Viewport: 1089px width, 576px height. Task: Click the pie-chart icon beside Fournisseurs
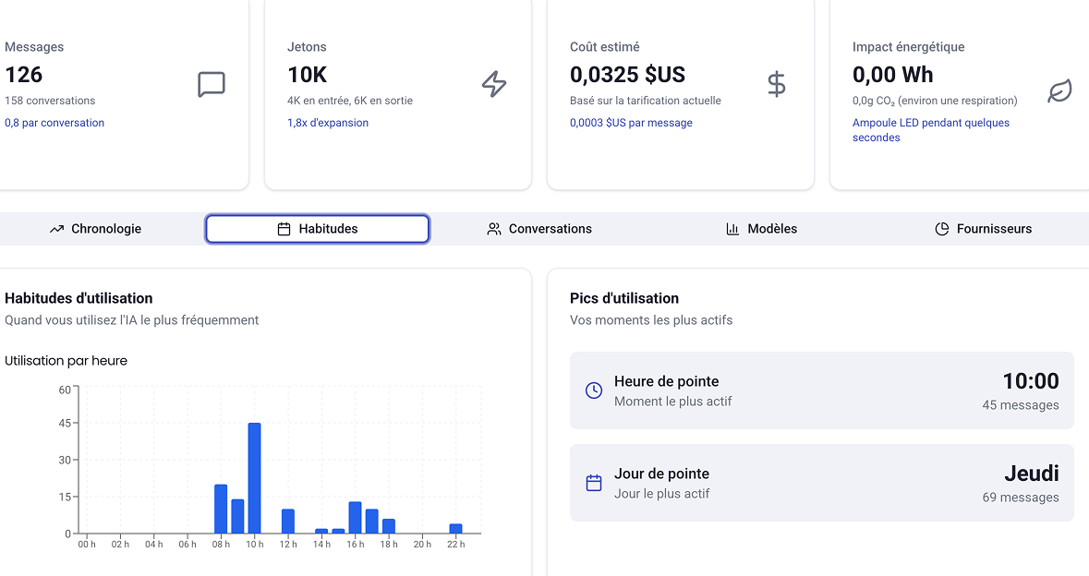[x=940, y=228]
